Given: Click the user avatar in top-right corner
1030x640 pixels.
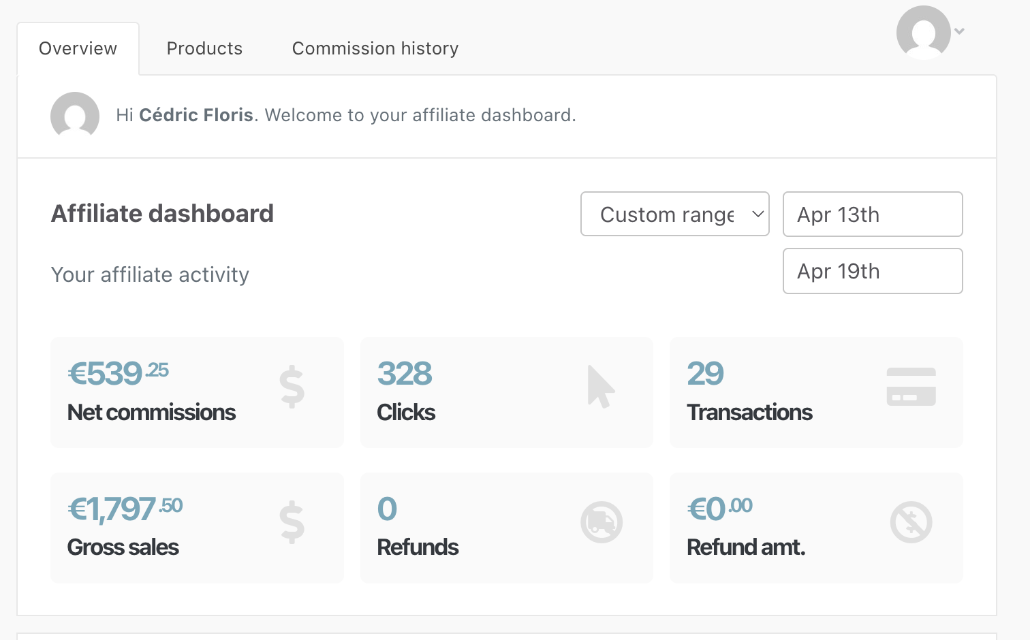Looking at the screenshot, I should pyautogui.click(x=923, y=32).
